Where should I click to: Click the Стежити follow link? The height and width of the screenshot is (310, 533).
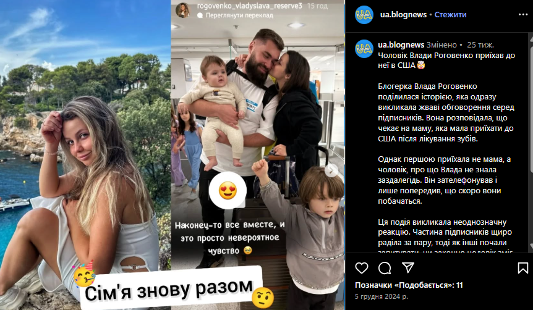pos(450,15)
